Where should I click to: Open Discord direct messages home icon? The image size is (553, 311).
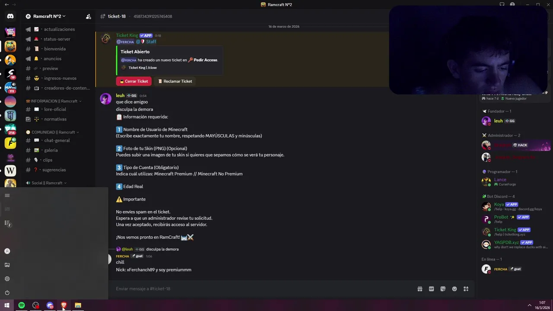click(10, 16)
